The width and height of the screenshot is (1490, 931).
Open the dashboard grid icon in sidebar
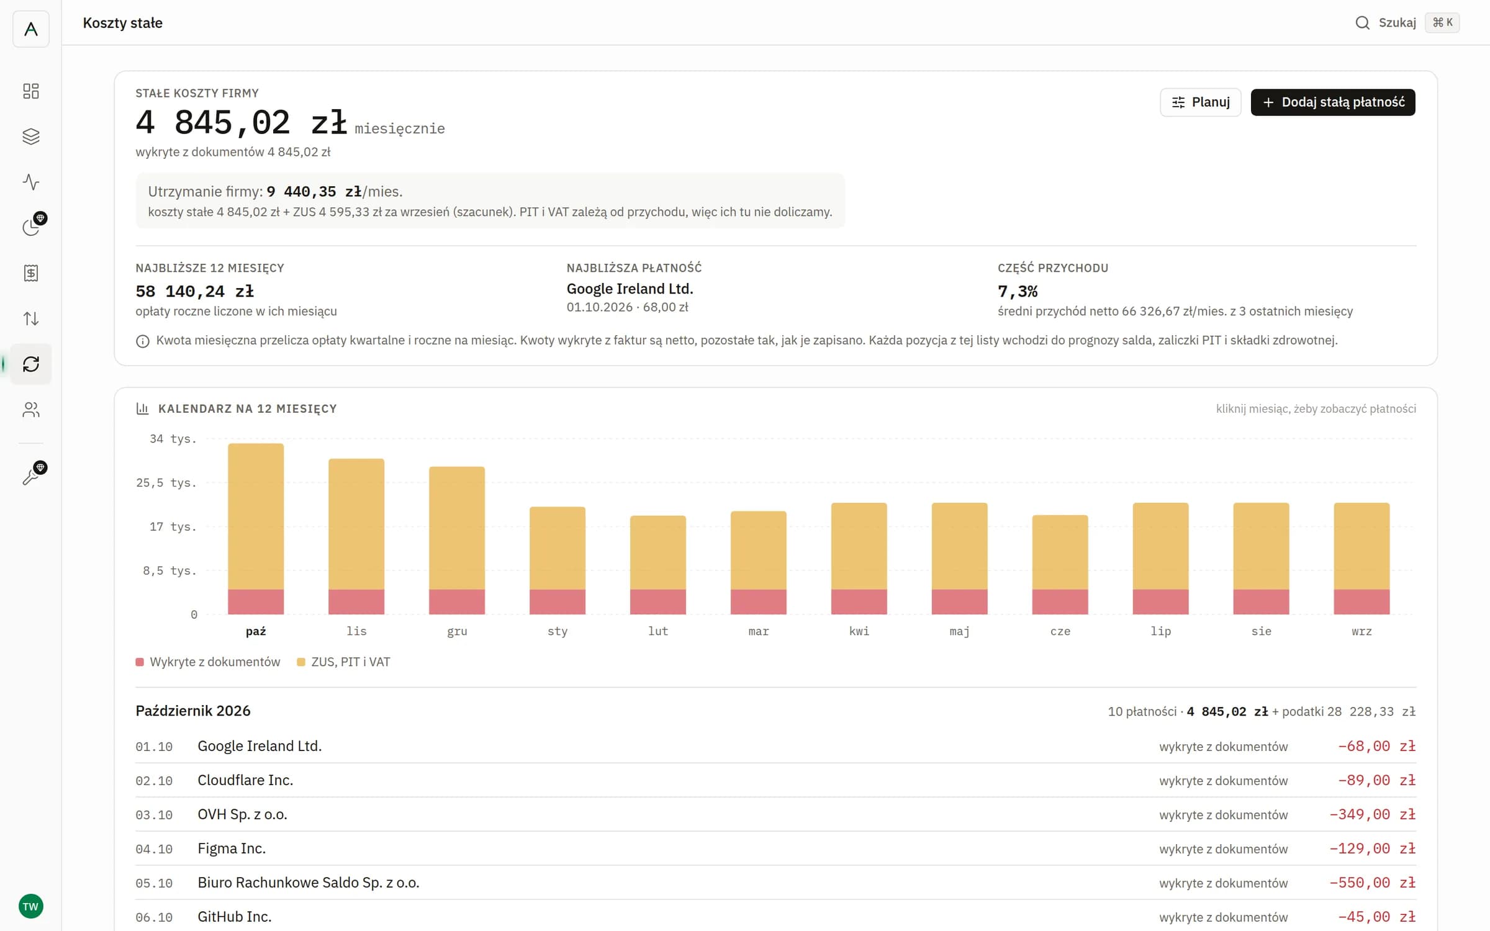tap(30, 91)
